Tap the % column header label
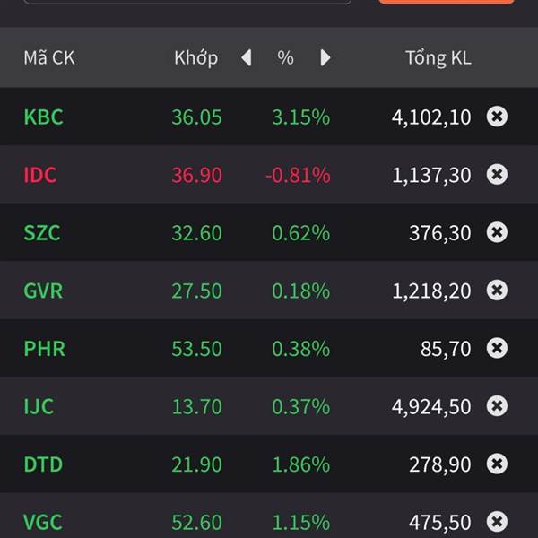Viewport: 538px width, 538px height. [285, 57]
